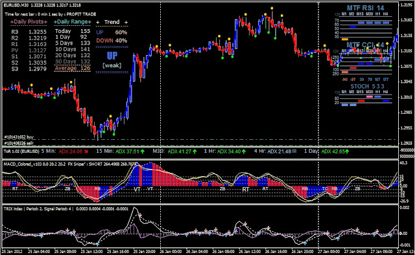Click the '15 Min:' ADX timeframe label

pos(105,151)
